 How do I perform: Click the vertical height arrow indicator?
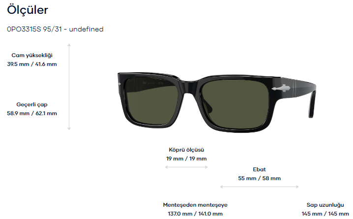point(69,87)
